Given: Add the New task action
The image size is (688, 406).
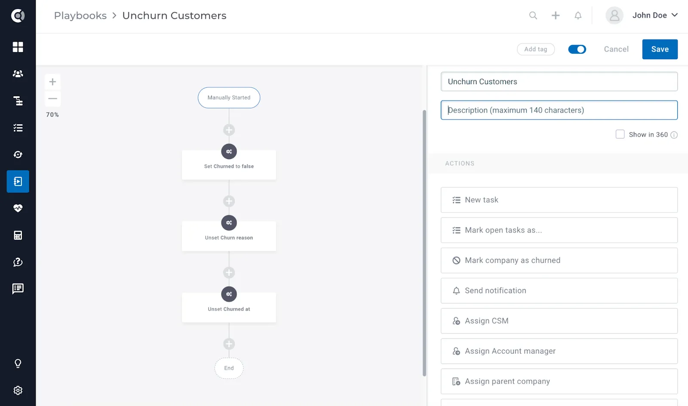Looking at the screenshot, I should click(559, 200).
